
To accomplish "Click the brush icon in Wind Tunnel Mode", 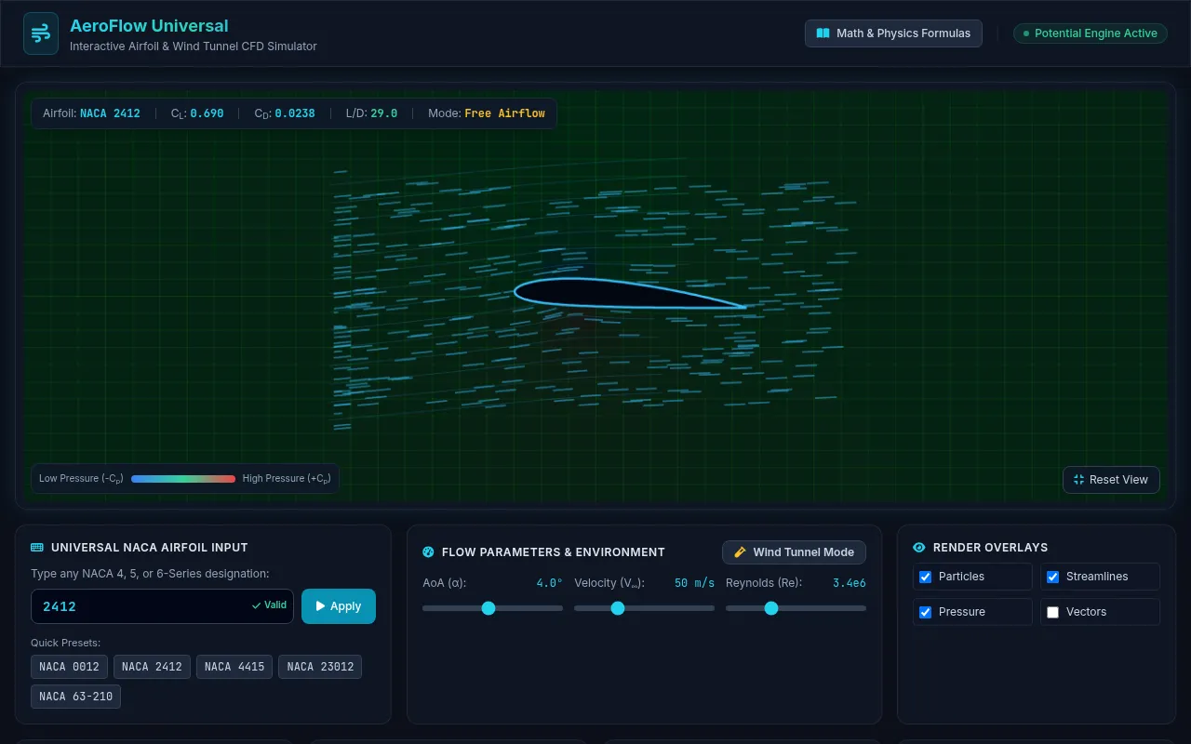I will coord(741,552).
